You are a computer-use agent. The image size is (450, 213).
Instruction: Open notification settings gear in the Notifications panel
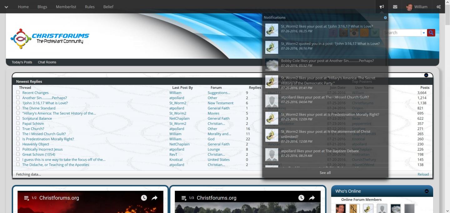[385, 18]
